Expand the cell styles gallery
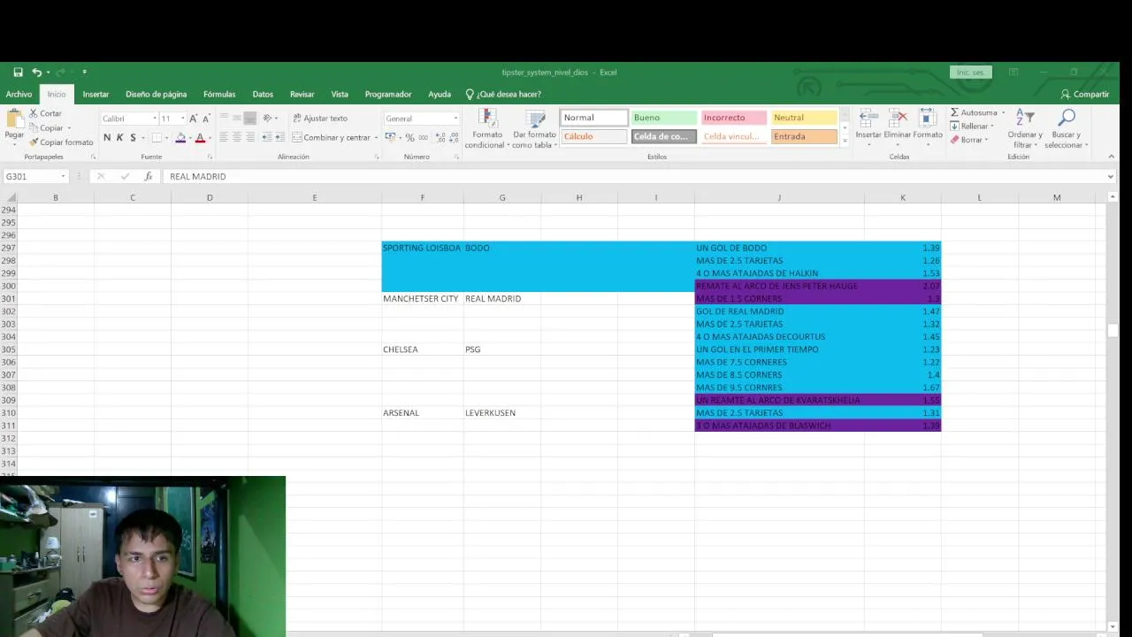This screenshot has height=637, width=1132. pos(845,141)
